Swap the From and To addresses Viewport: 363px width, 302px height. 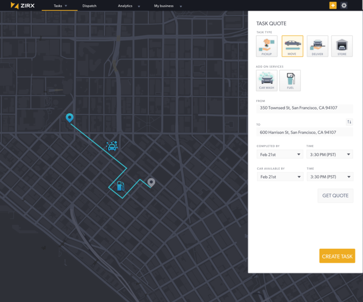349,121
